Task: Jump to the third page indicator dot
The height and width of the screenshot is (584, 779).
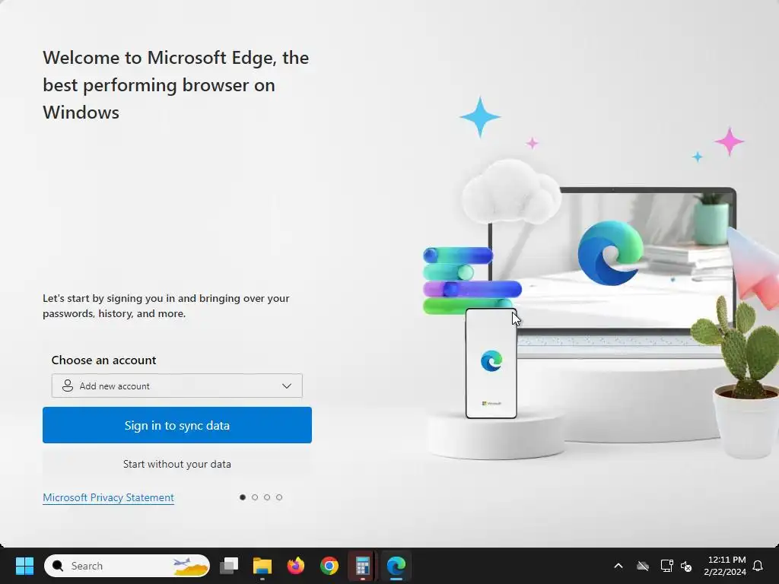Action: click(x=267, y=497)
